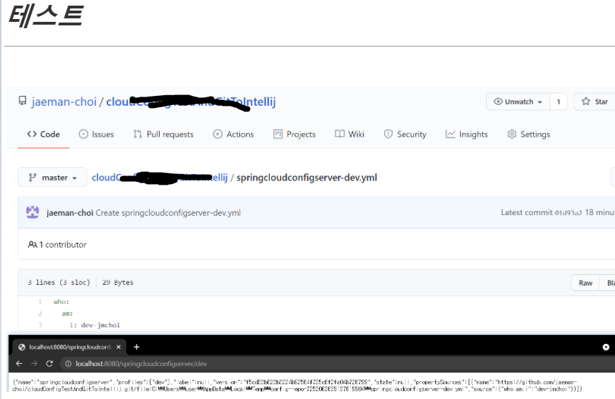Click the watchers count 1
615x399 pixels.
point(559,102)
